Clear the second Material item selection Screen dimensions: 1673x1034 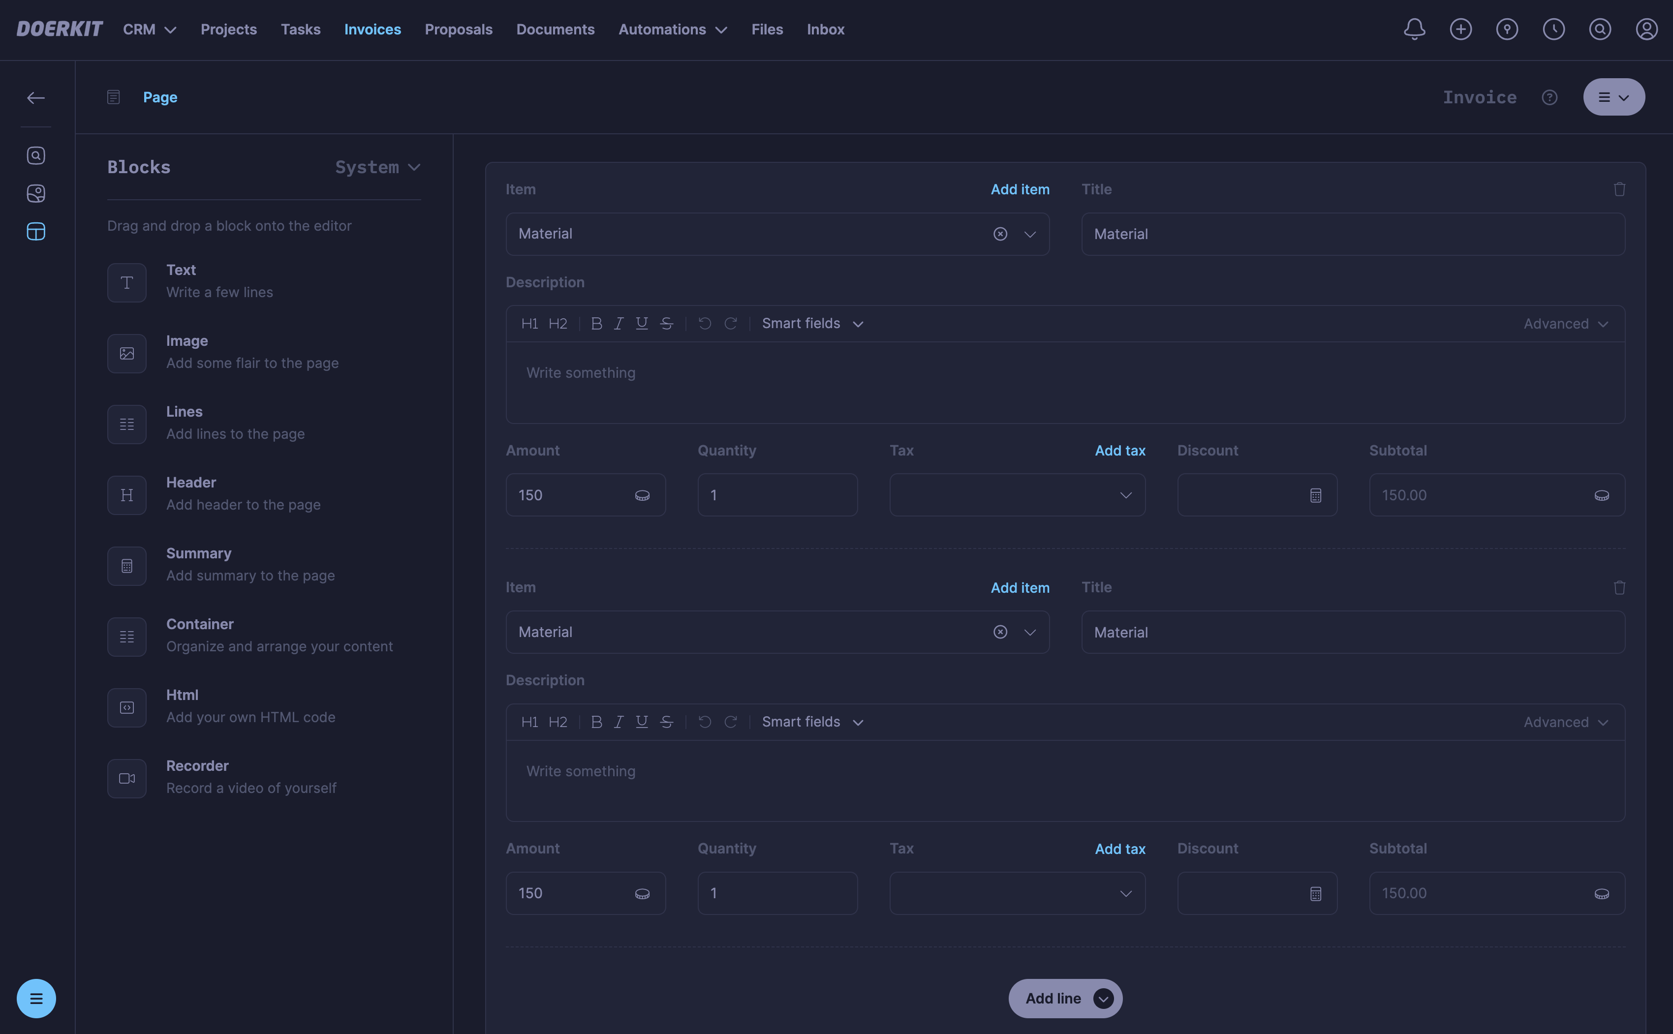[1000, 632]
